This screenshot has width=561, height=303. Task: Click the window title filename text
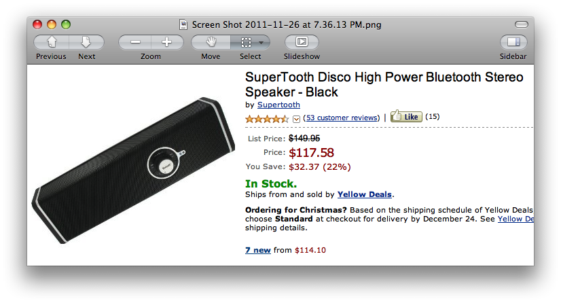(x=287, y=24)
